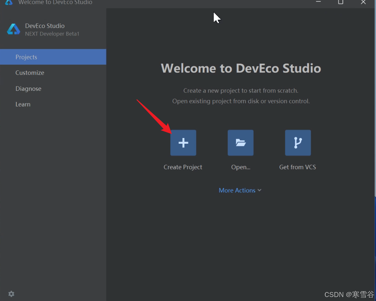Go to the Learn tab
Image resolution: width=376 pixels, height=301 pixels.
tap(53, 104)
